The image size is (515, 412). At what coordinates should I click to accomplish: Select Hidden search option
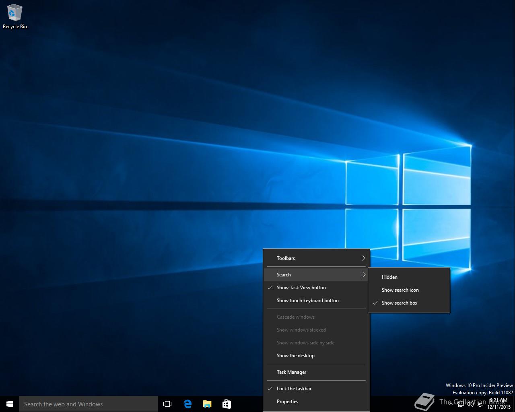[409, 277]
